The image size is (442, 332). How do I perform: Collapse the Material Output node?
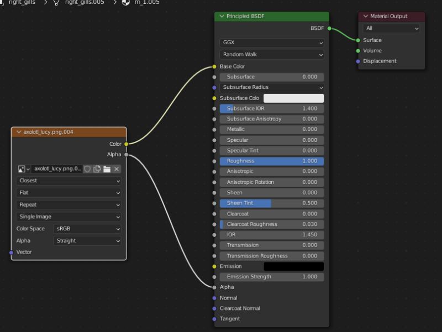366,17
